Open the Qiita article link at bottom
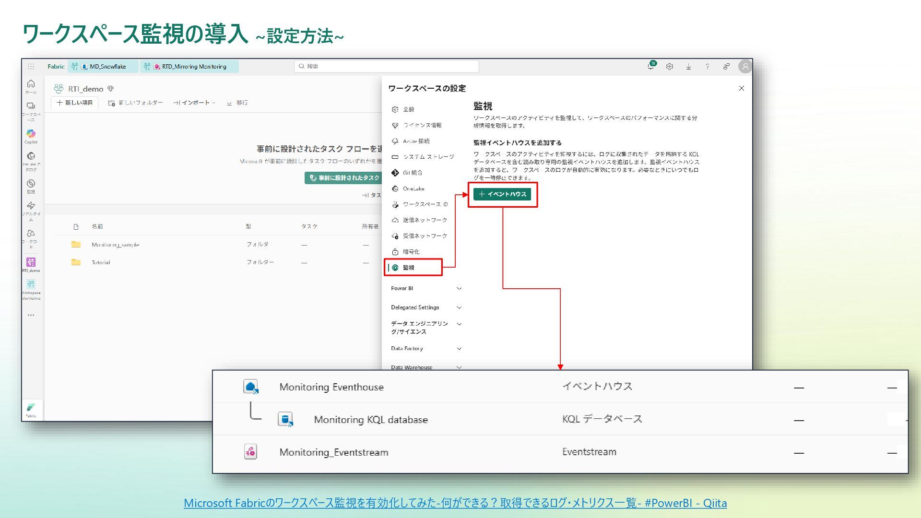921x518 pixels. pos(455,503)
